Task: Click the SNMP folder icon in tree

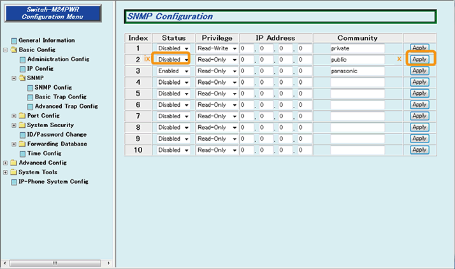Action: tap(22, 78)
